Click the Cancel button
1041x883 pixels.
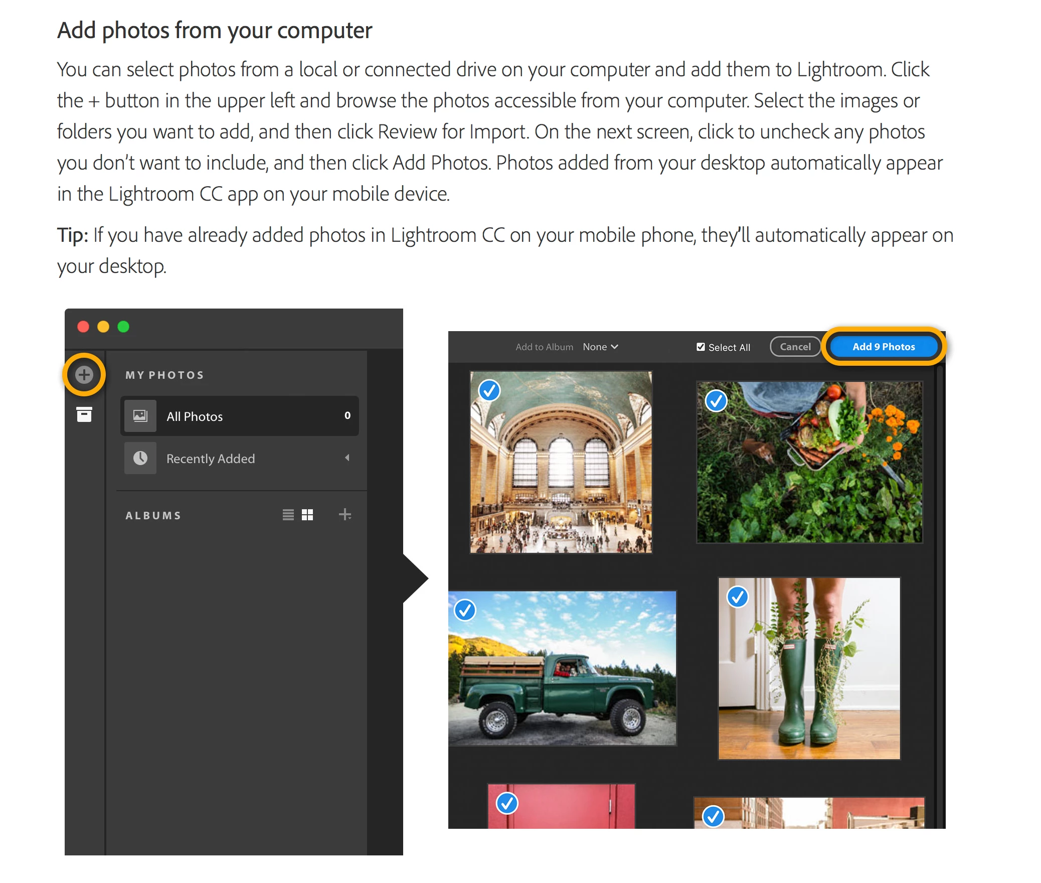click(795, 347)
